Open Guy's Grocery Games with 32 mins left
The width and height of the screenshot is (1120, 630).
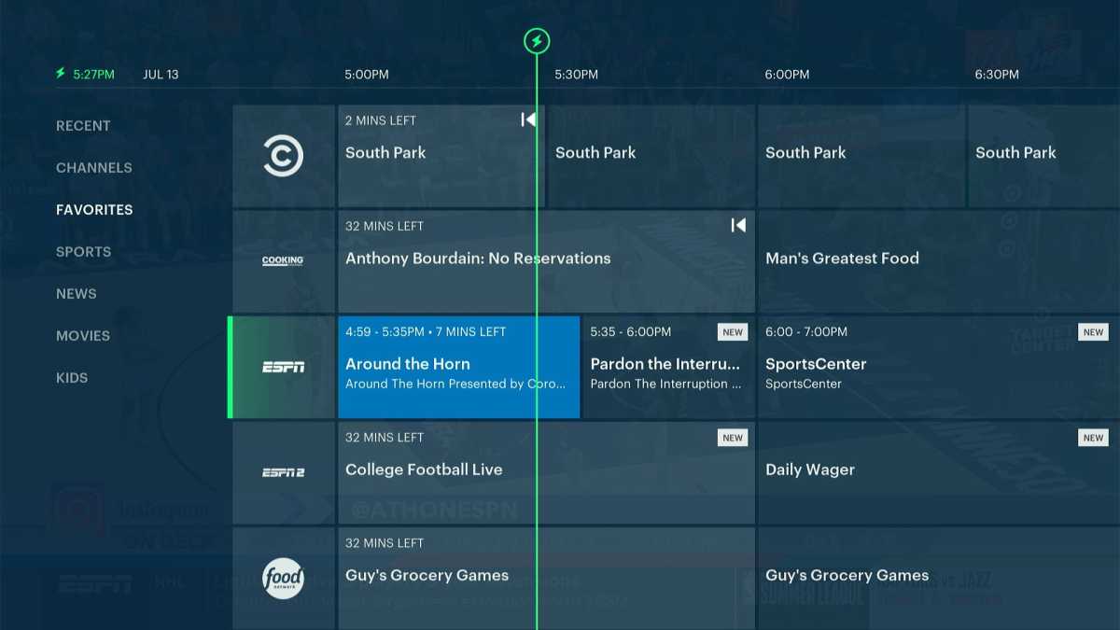(x=546, y=579)
